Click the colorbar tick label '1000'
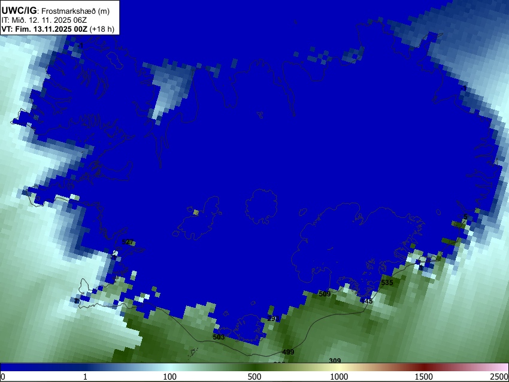The width and height of the screenshot is (509, 382). tap(339, 377)
